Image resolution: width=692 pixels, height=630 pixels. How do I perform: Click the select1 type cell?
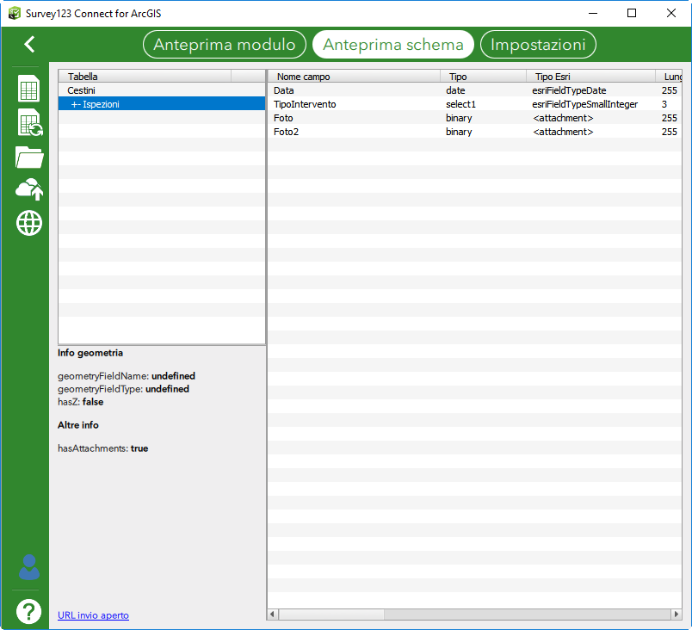point(460,104)
